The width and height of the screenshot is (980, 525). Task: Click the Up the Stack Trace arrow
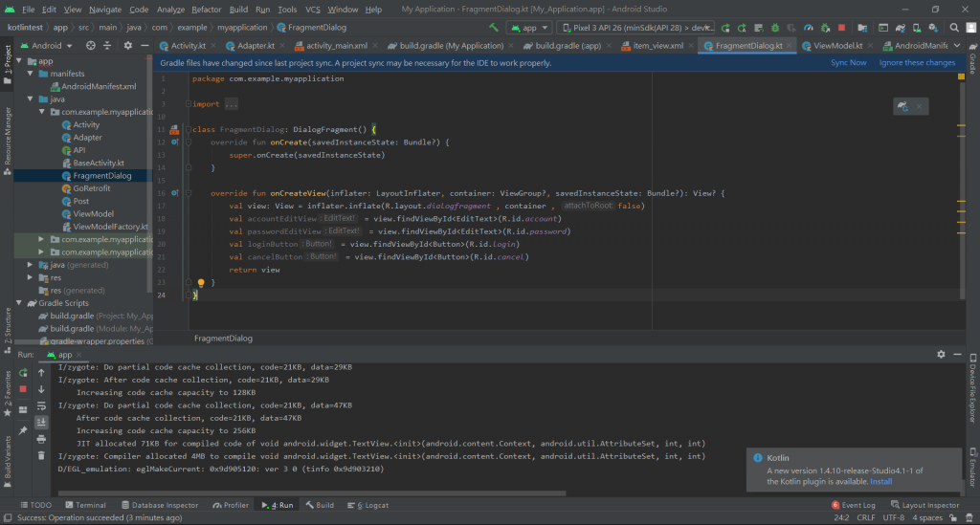point(41,373)
